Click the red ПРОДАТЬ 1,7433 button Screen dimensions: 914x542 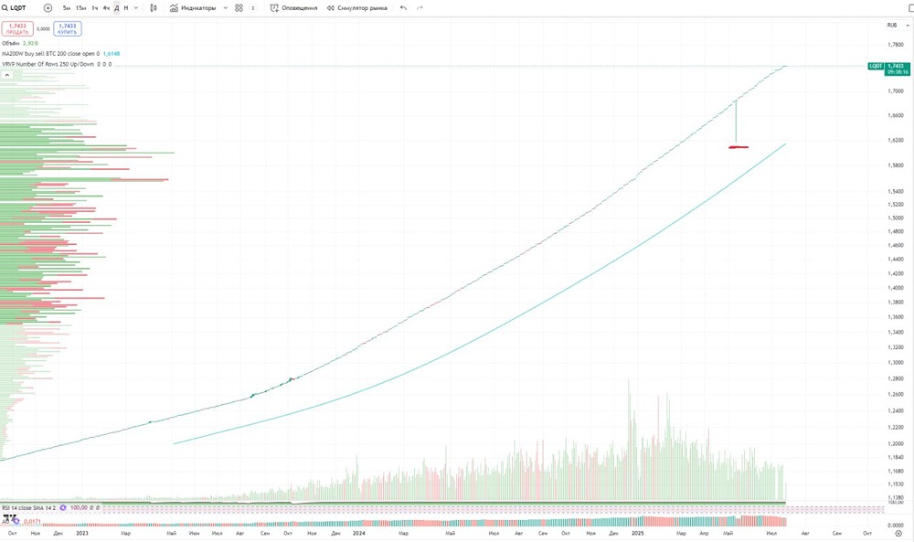click(x=17, y=28)
